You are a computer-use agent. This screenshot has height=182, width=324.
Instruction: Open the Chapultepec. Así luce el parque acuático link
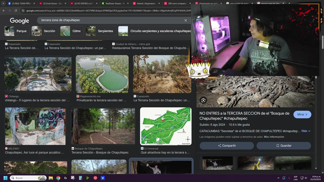coord(35,153)
